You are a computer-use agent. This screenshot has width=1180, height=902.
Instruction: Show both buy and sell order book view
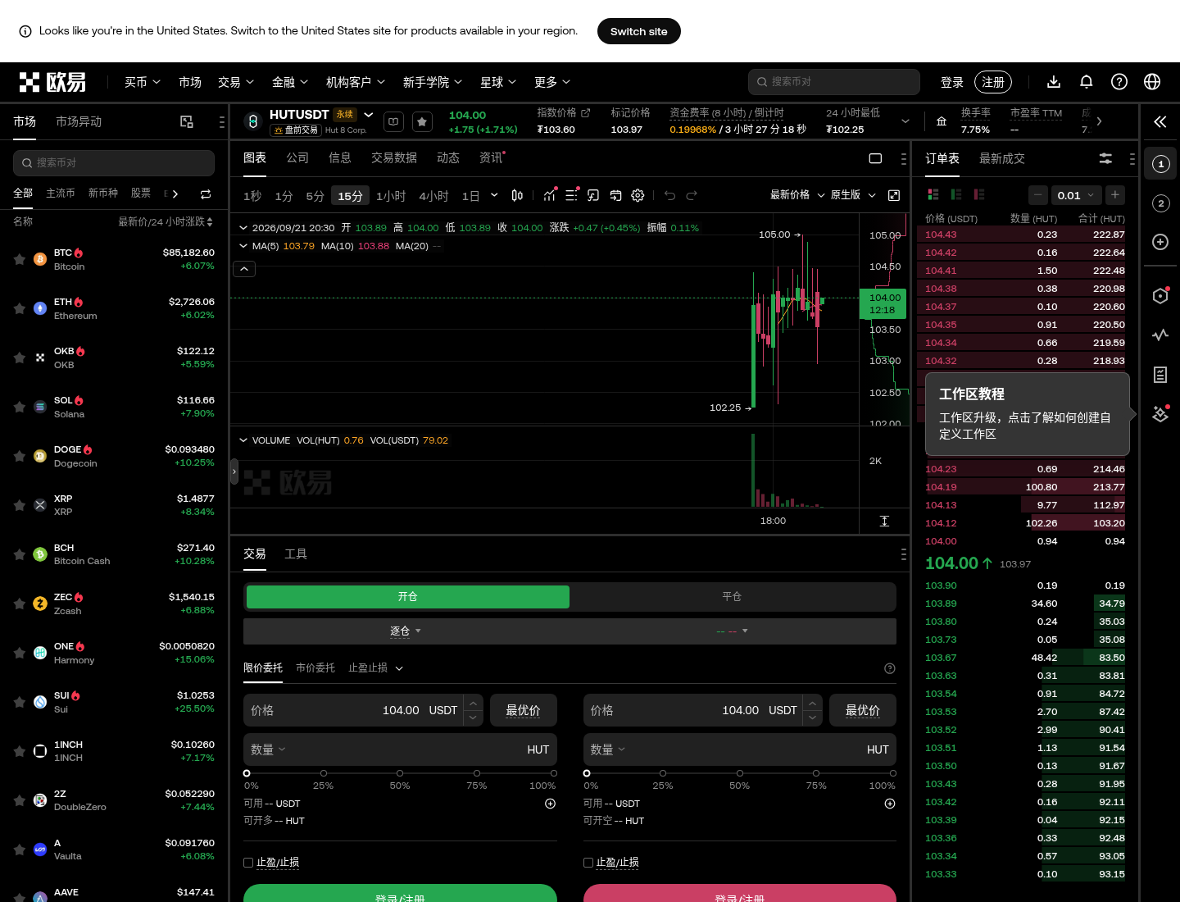(x=933, y=194)
